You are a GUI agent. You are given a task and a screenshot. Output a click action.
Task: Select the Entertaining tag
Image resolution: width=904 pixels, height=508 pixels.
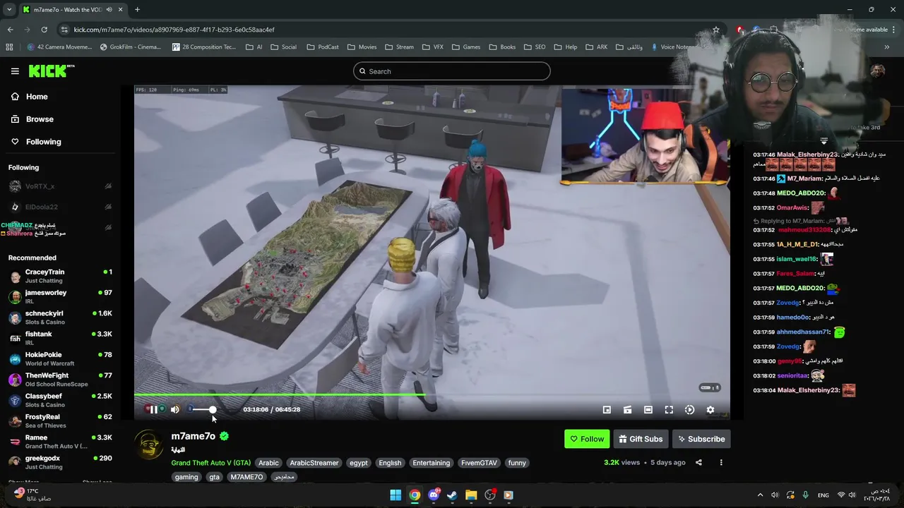[432, 463]
